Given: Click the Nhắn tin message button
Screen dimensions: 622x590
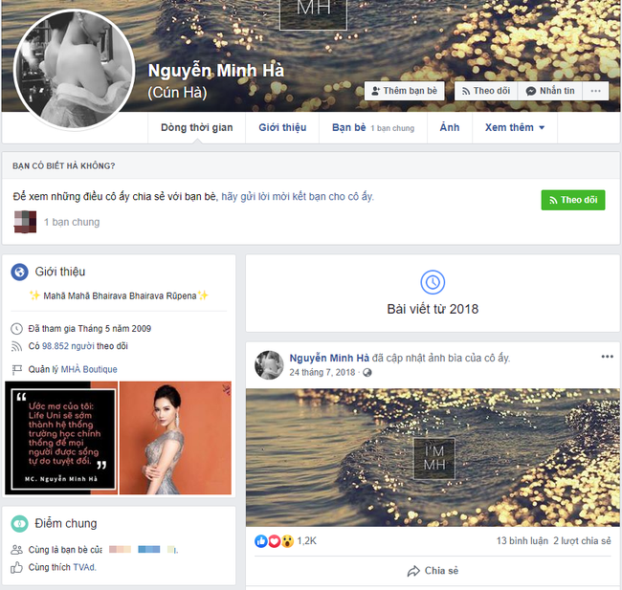Looking at the screenshot, I should 549,91.
